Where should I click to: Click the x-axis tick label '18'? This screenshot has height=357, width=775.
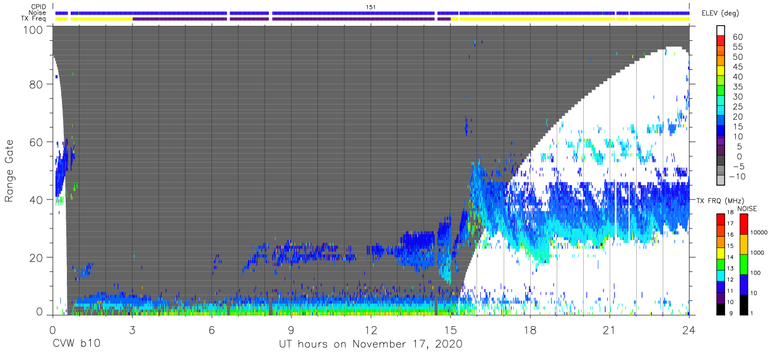[x=530, y=329]
